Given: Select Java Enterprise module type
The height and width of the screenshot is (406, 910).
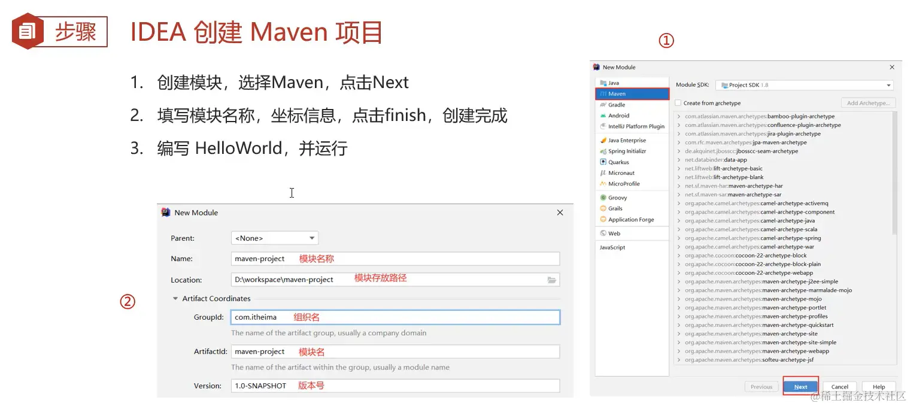Looking at the screenshot, I should point(632,140).
